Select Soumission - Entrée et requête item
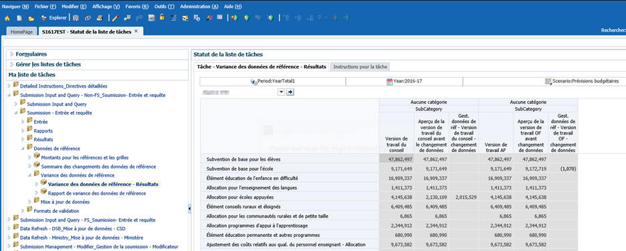 click(60, 112)
